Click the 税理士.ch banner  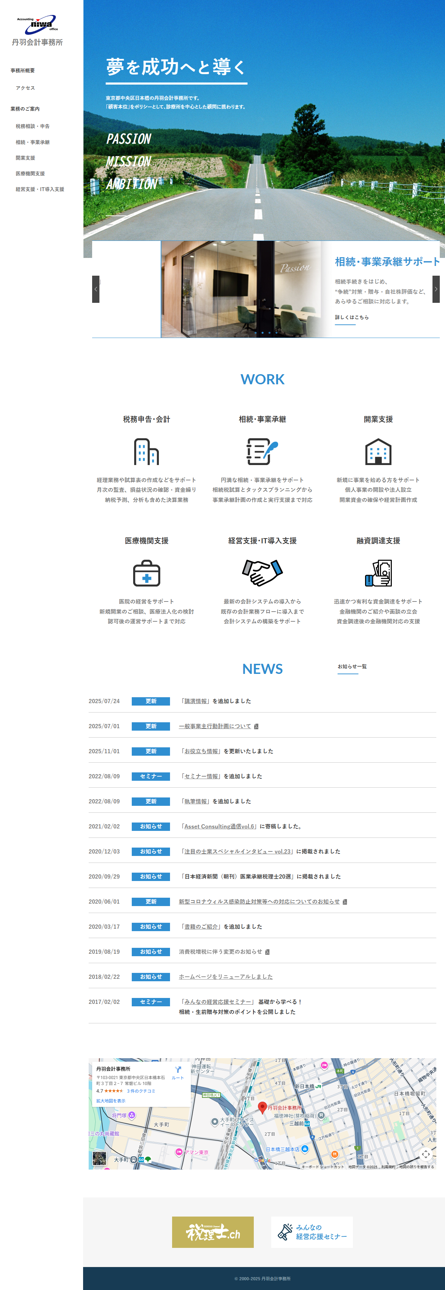(212, 1232)
